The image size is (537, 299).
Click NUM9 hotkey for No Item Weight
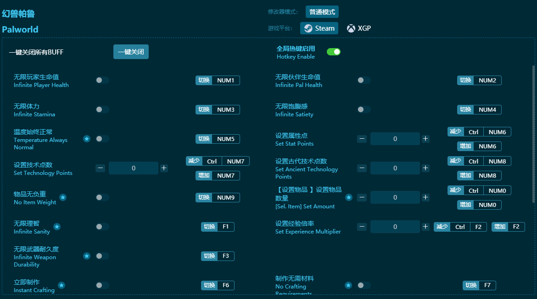(218, 197)
